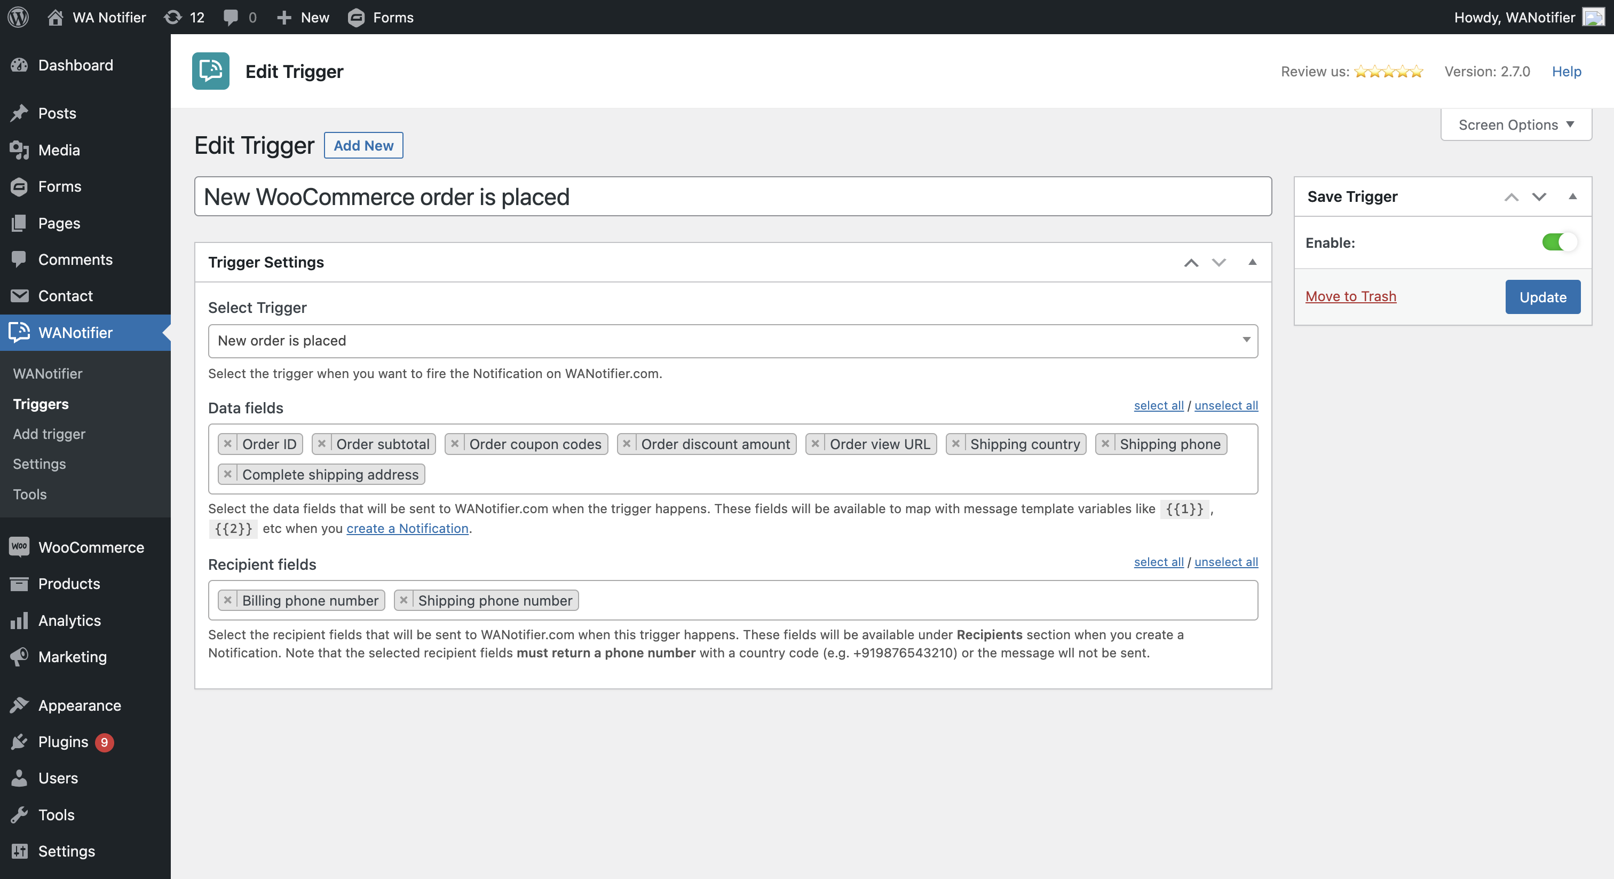
Task: Click the Add New button
Action: pos(363,145)
